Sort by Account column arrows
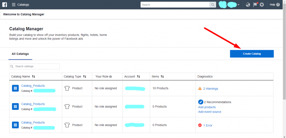The width and height of the screenshot is (286, 138). (139, 77)
